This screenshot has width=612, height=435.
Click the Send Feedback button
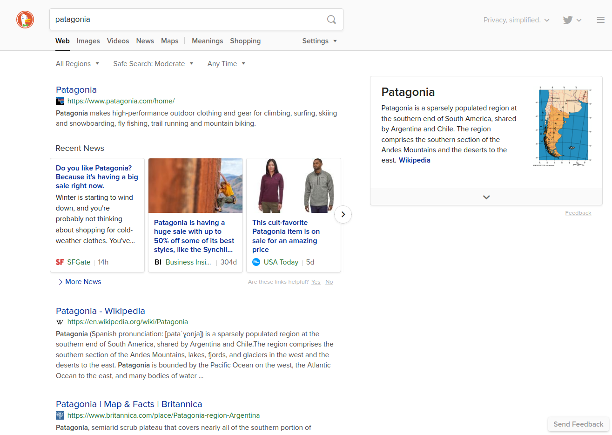(x=578, y=424)
